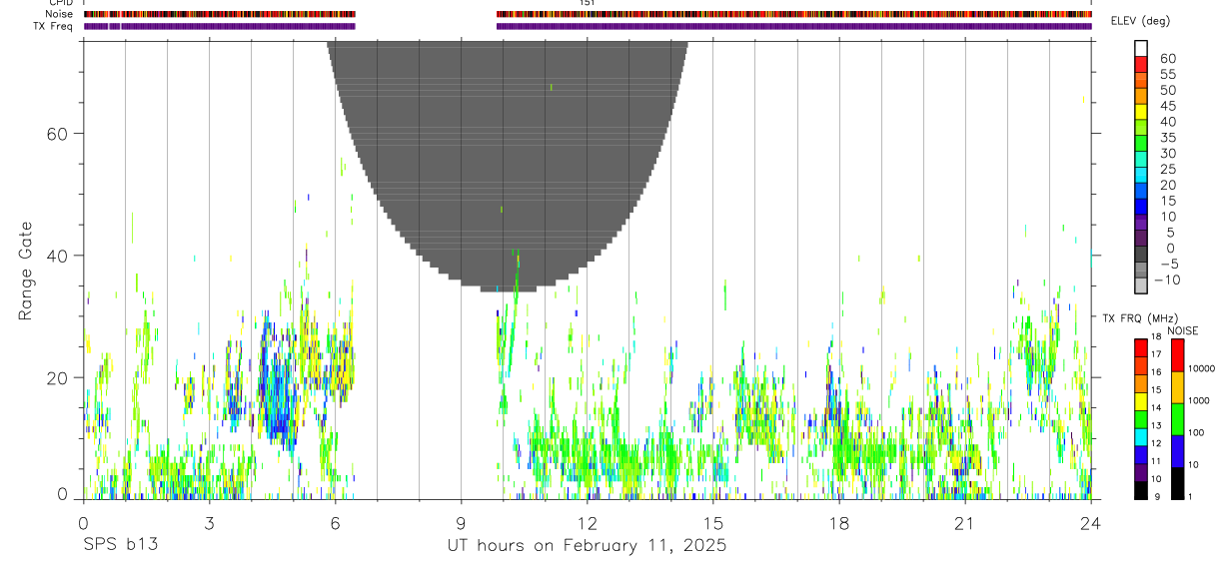The width and height of the screenshot is (1227, 566).
Task: Click the x-axis tick label 6
Action: point(335,524)
